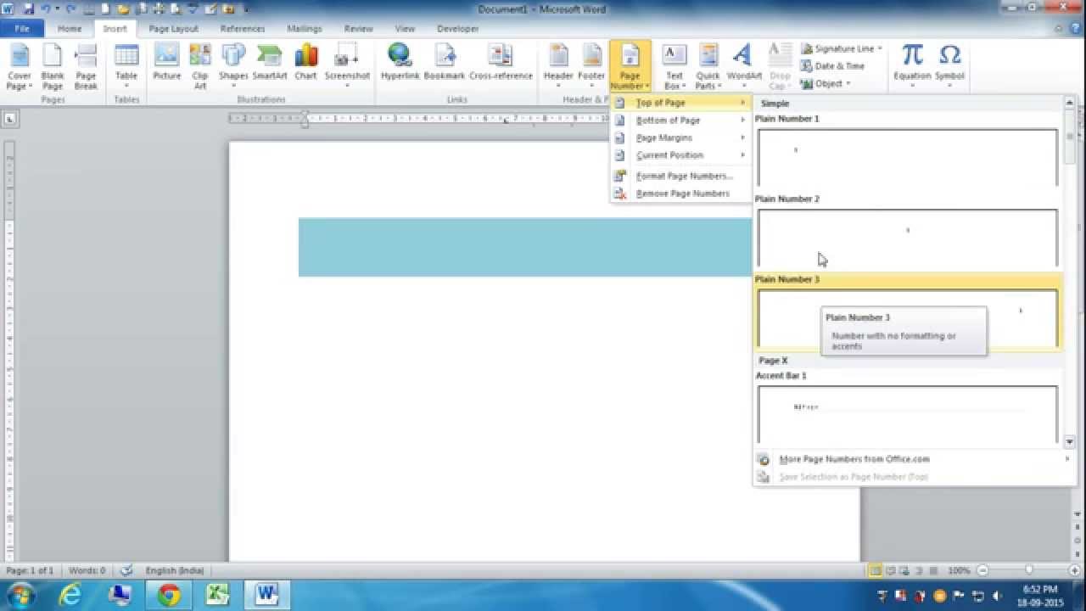The width and height of the screenshot is (1086, 611).
Task: Select Accent Bar 1 thumbnail
Action: (907, 414)
